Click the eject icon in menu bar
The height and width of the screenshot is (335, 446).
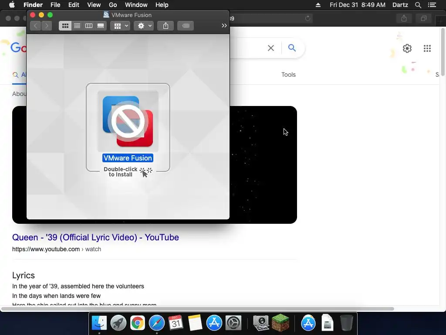(x=318, y=5)
